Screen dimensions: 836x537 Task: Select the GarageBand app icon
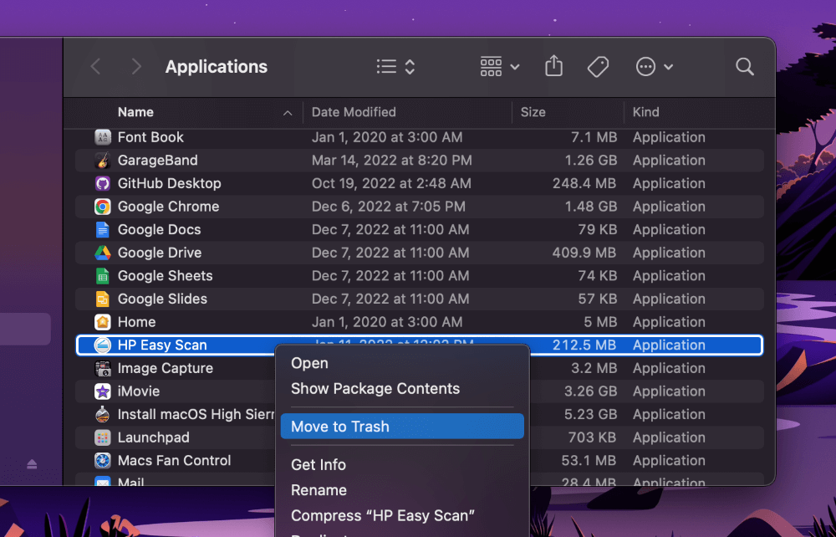pyautogui.click(x=103, y=161)
